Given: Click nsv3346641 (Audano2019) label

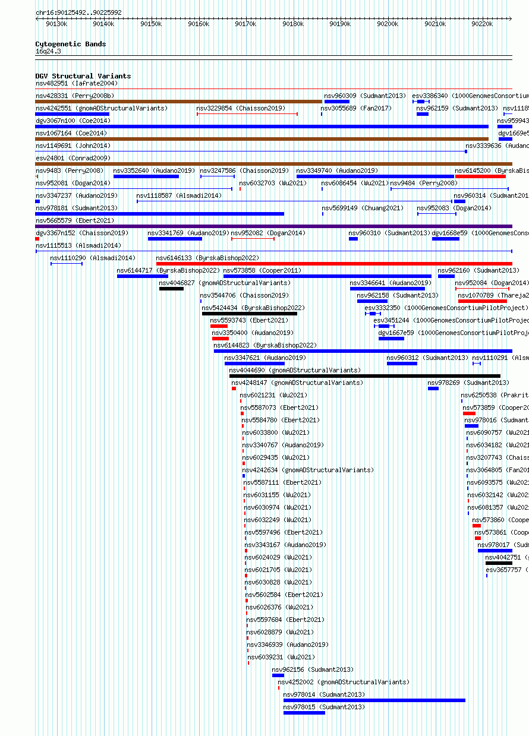Looking at the screenshot, I should tap(391, 283).
